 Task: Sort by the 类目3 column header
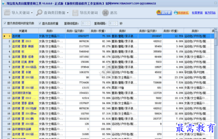point(198,31)
